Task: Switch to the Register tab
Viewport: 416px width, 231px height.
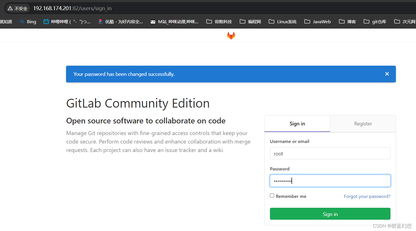Action: 363,124
